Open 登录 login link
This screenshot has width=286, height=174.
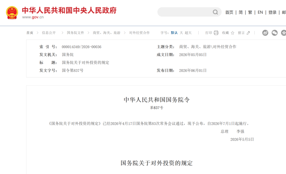pos(272,12)
